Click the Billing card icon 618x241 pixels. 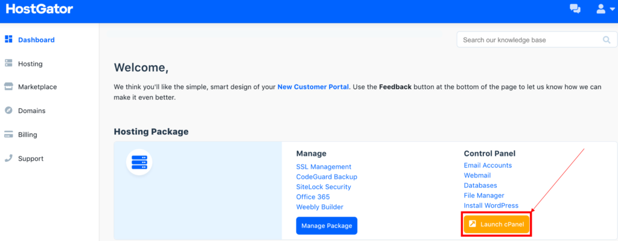click(8, 135)
